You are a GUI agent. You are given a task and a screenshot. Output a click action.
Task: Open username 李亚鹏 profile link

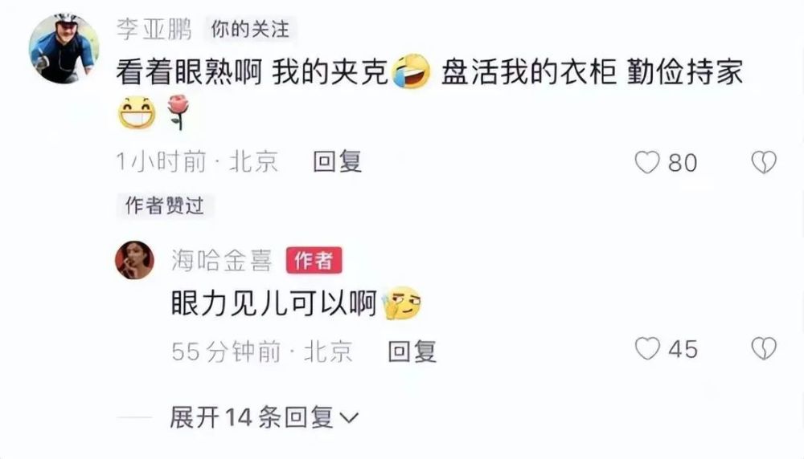(x=154, y=29)
